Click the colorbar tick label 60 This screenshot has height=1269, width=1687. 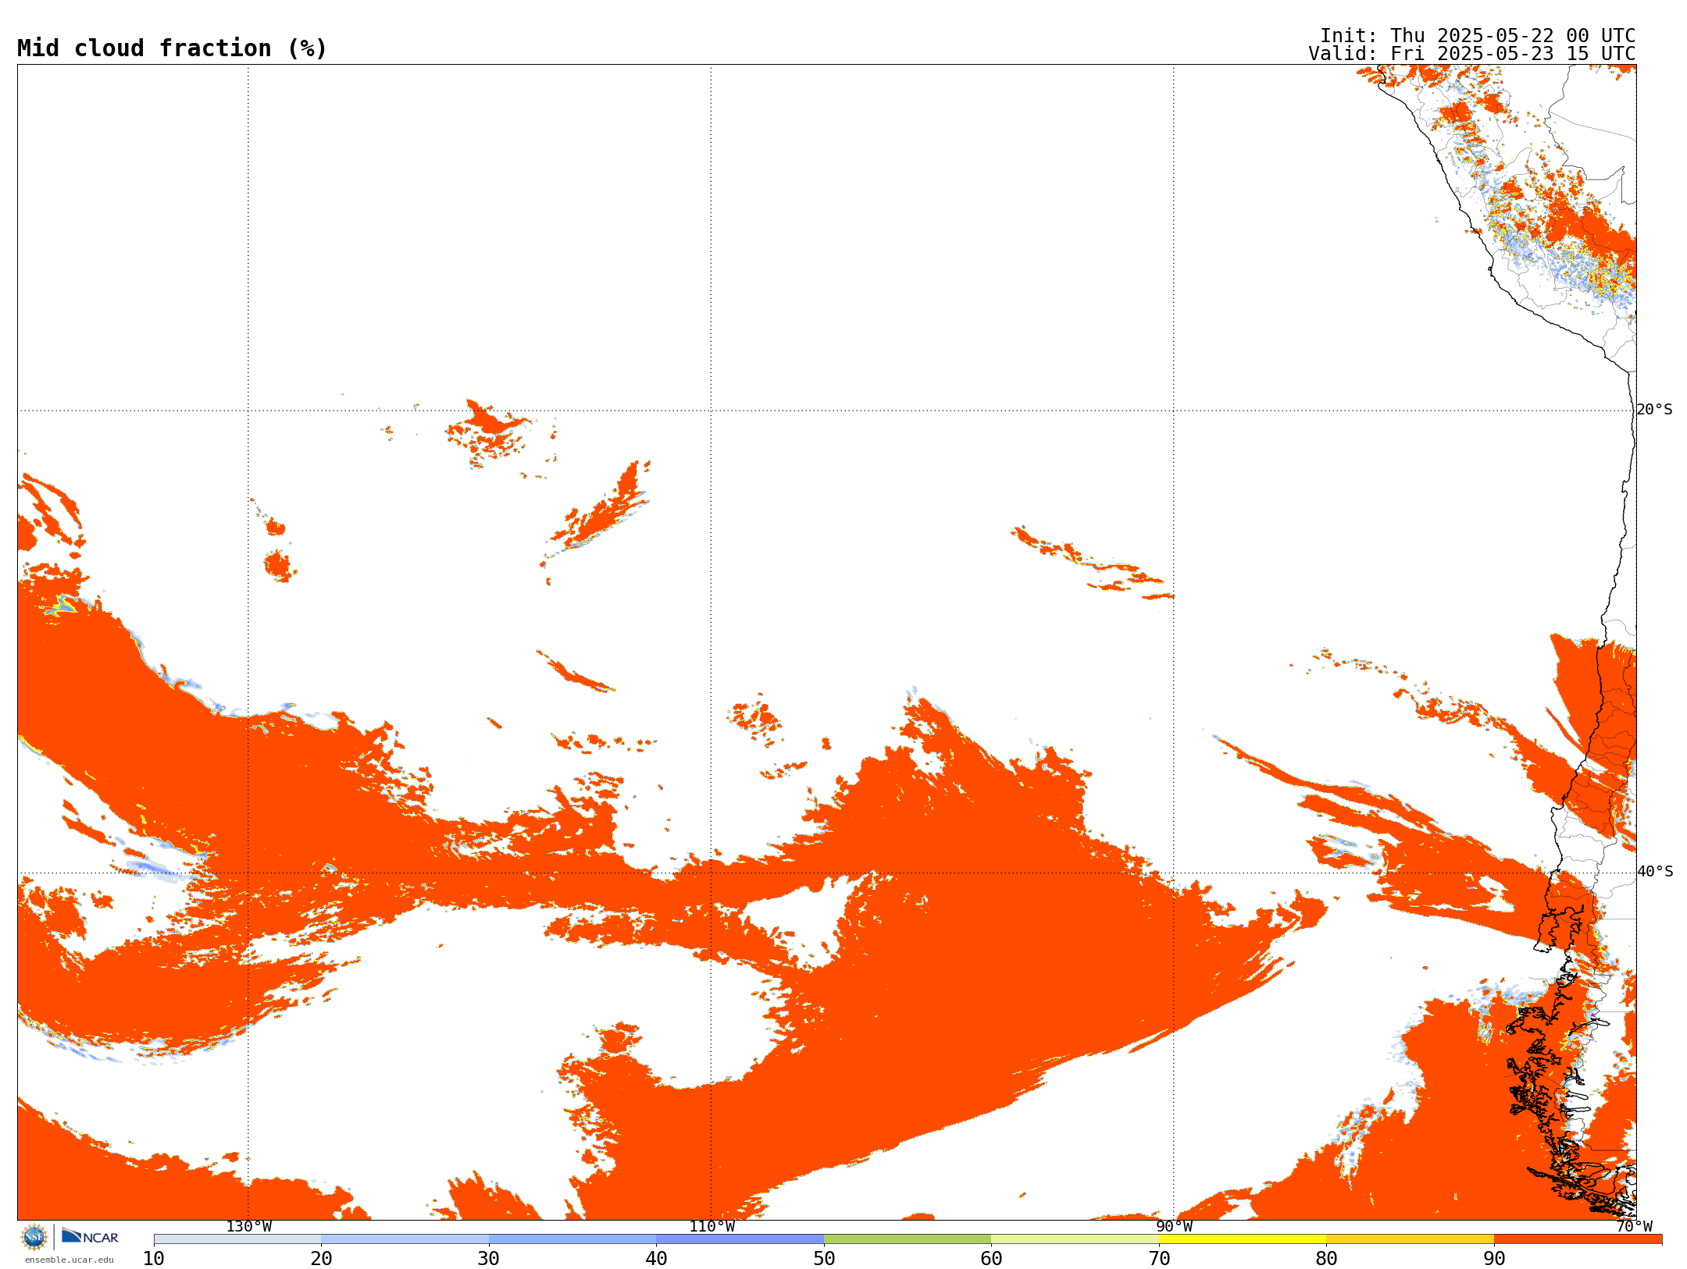click(x=991, y=1259)
